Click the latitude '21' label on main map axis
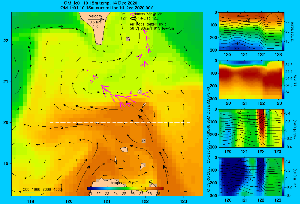This screenshot has width=300, height=204. [6, 82]
